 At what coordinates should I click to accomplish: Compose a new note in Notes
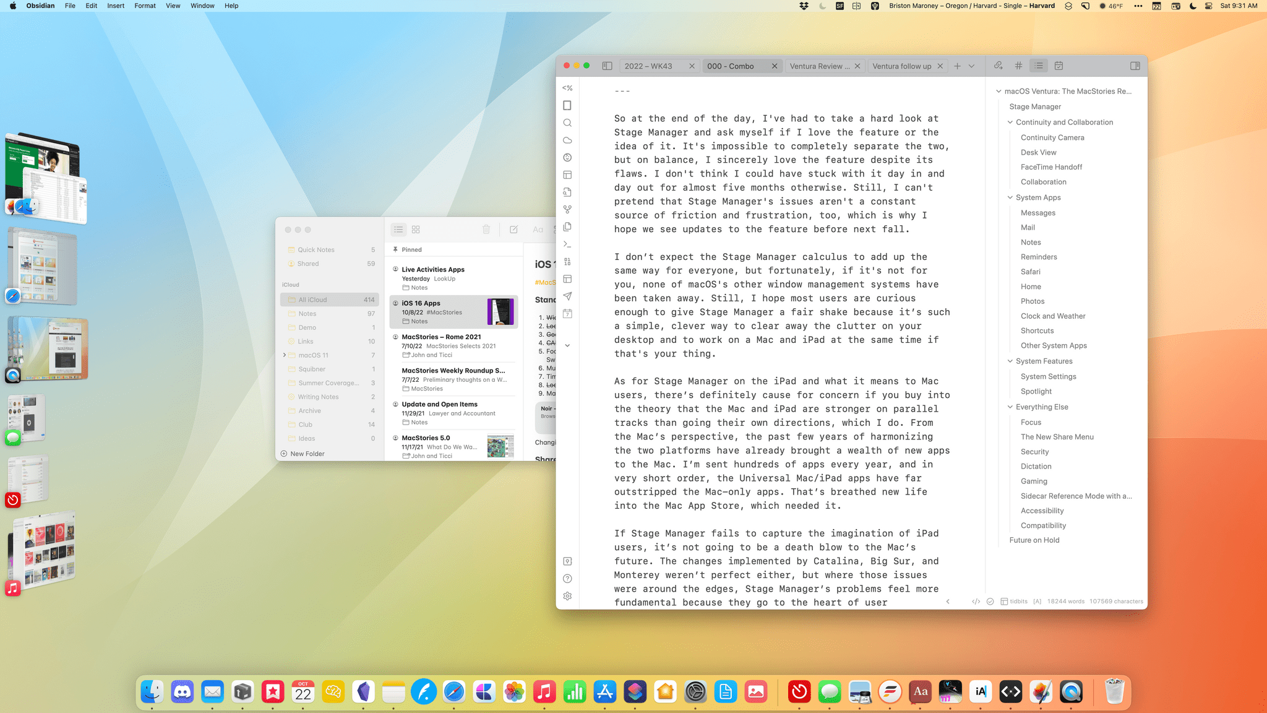(x=513, y=230)
